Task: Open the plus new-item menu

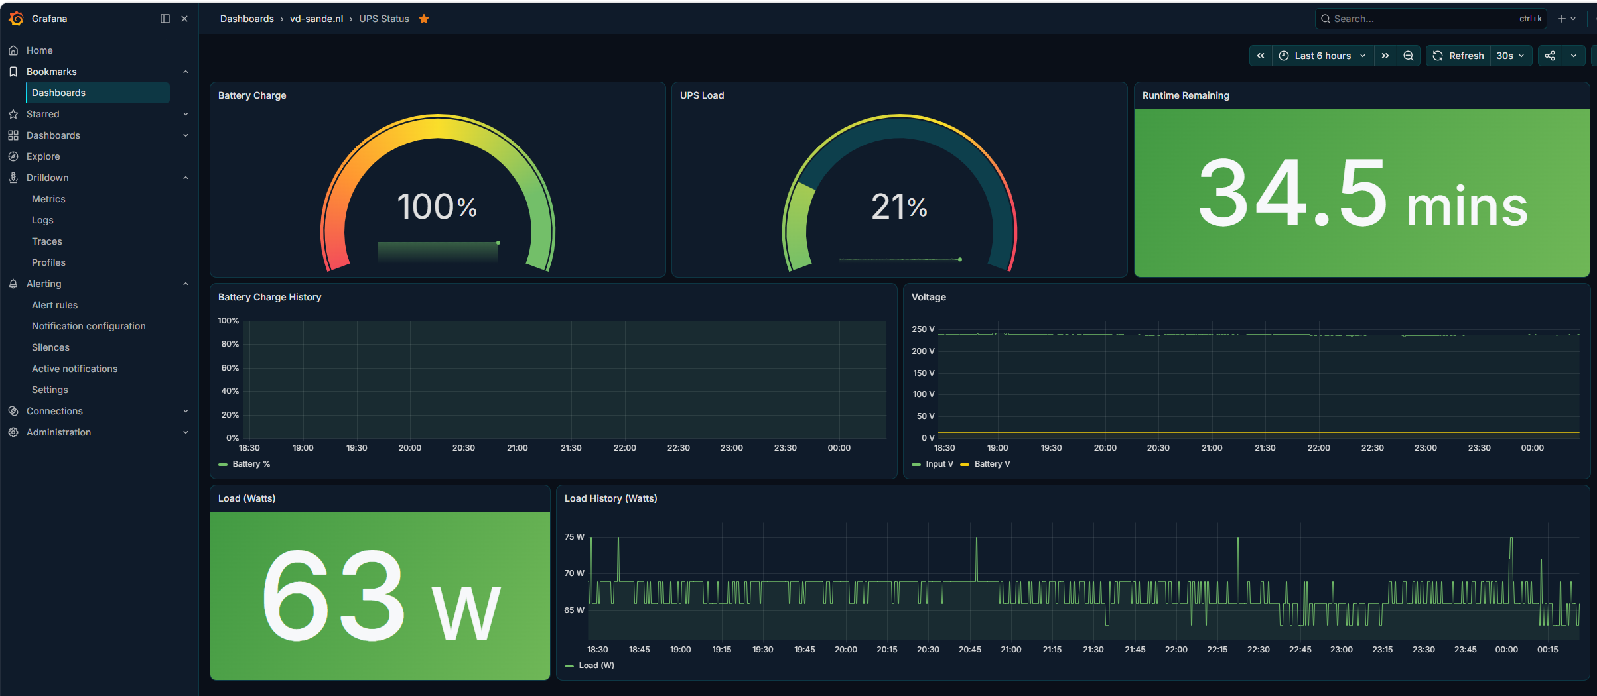Action: point(1566,19)
